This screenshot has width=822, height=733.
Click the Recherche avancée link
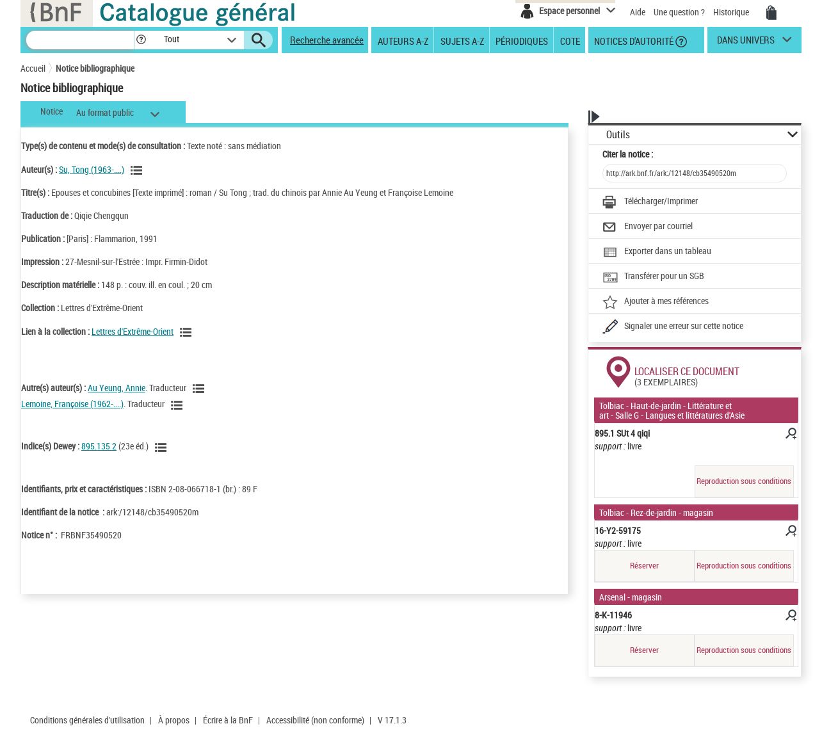[x=326, y=40]
